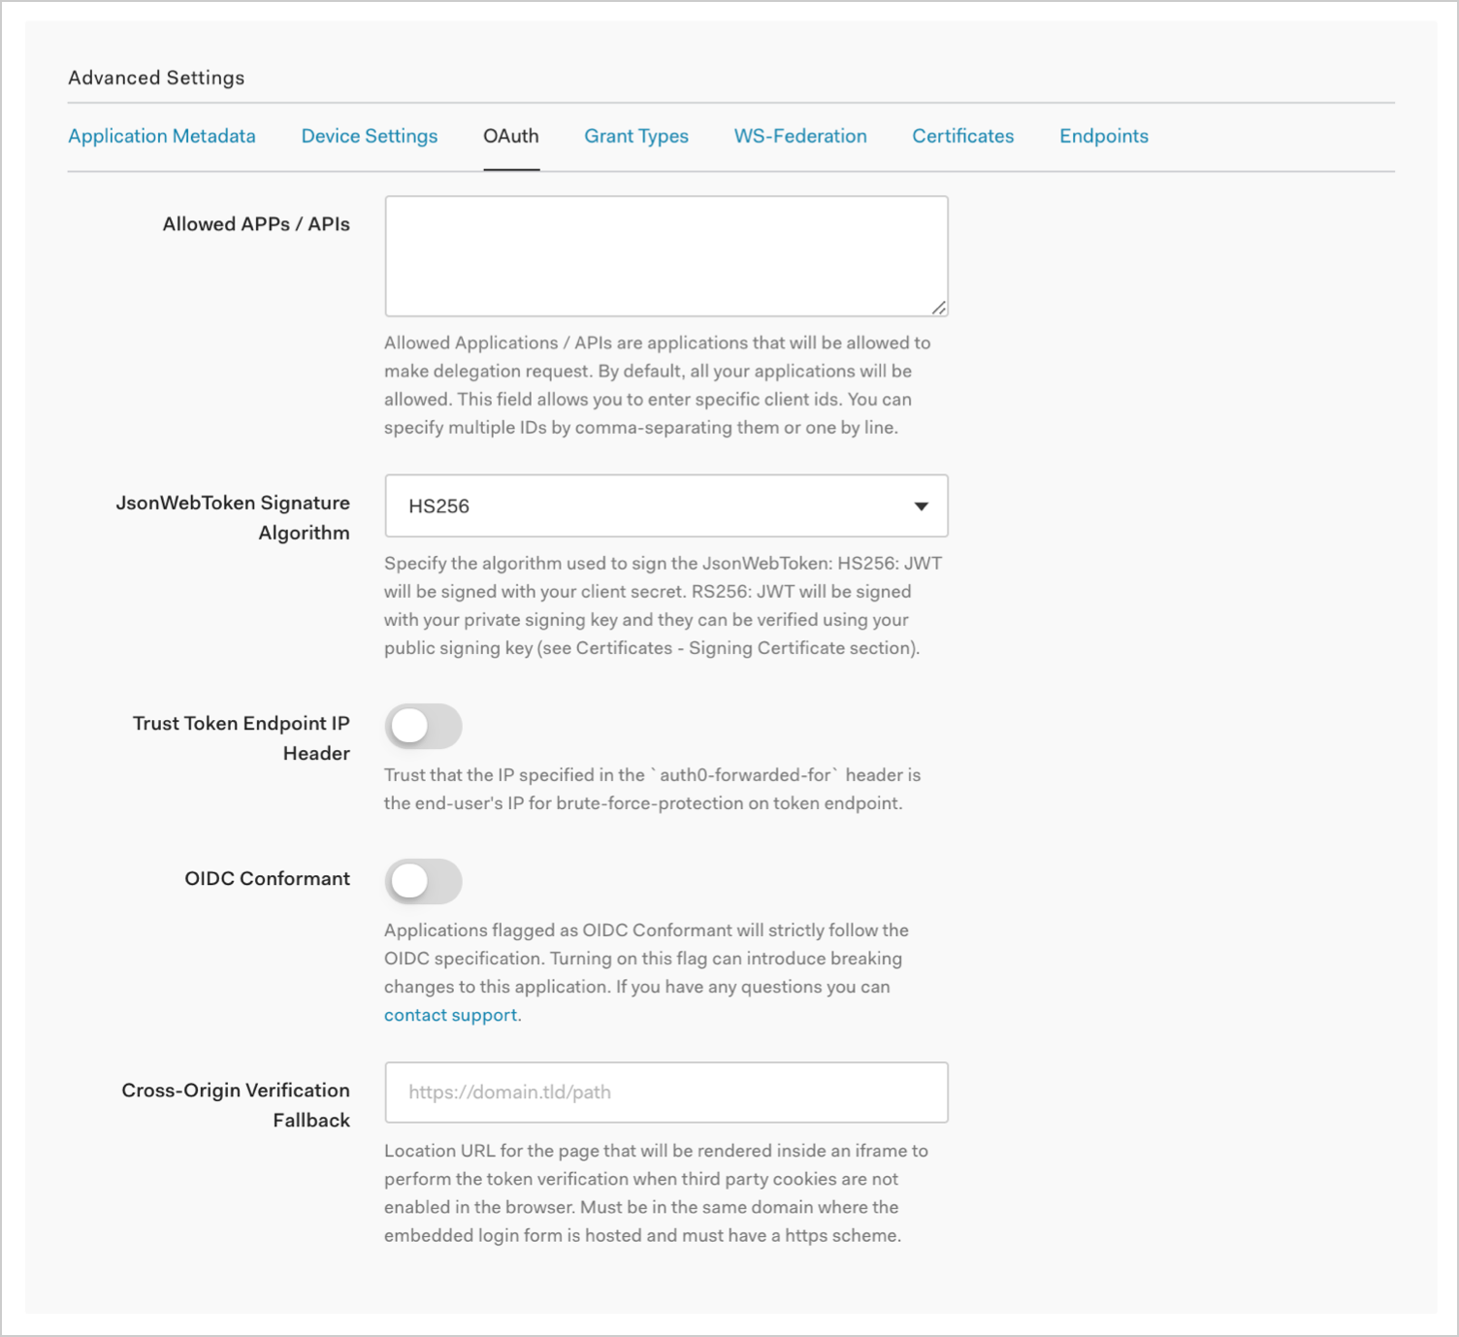Click the dropdown arrow next to HS256
The width and height of the screenshot is (1459, 1337).
(921, 505)
